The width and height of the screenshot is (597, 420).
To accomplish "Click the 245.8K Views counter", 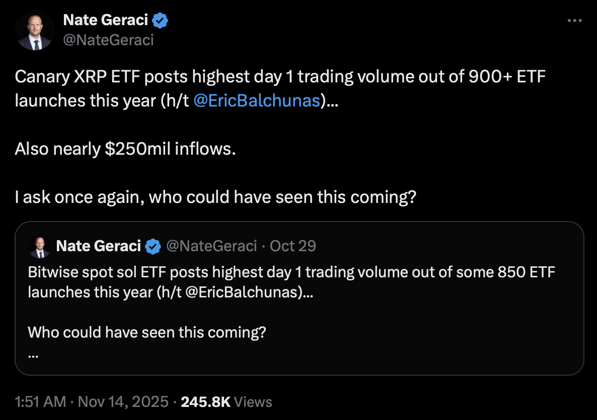I will coord(227,402).
